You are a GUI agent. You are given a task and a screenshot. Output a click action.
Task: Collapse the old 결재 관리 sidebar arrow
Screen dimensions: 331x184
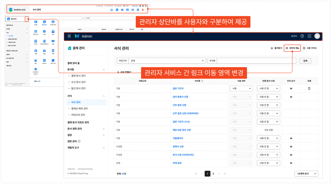tap(27, 19)
